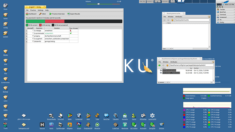Open Parley File menu
Image resolution: width=235 pixels, height=132 pixels.
click(27, 10)
